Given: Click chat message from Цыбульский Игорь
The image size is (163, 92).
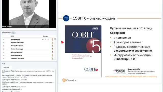Looking at the screenshot, I should (x=28, y=83).
